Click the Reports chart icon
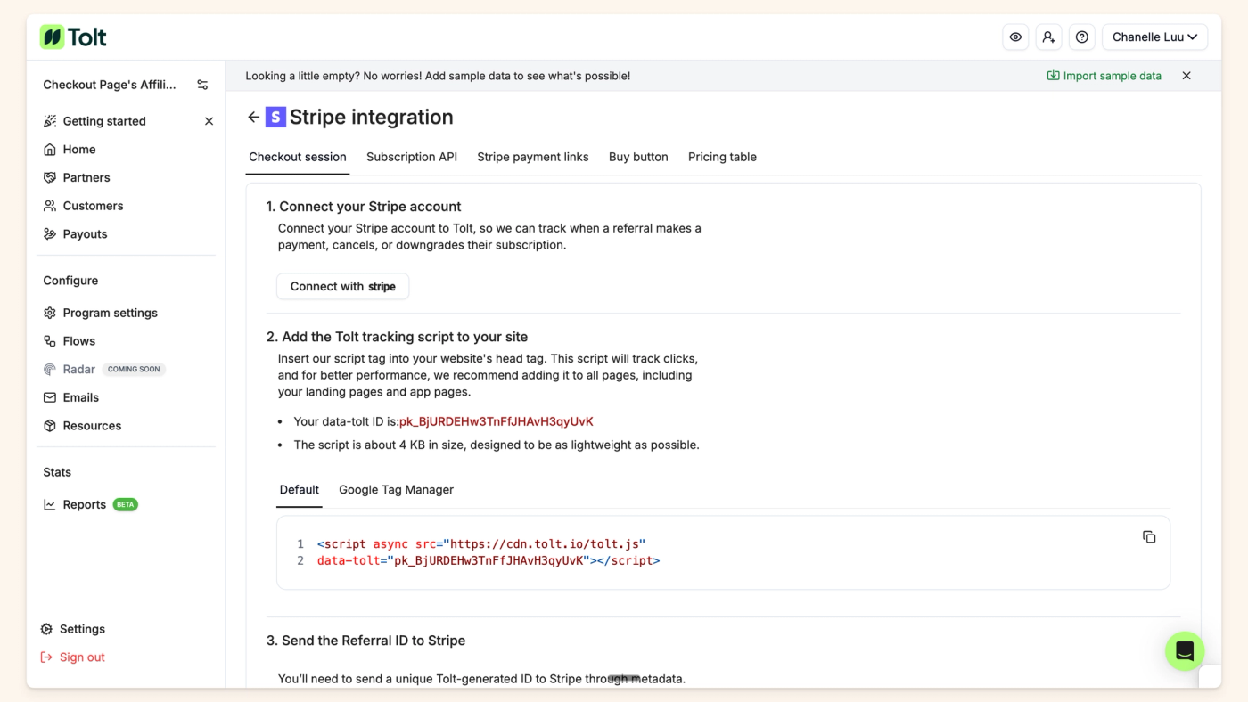Image resolution: width=1248 pixels, height=702 pixels. pyautogui.click(x=50, y=504)
